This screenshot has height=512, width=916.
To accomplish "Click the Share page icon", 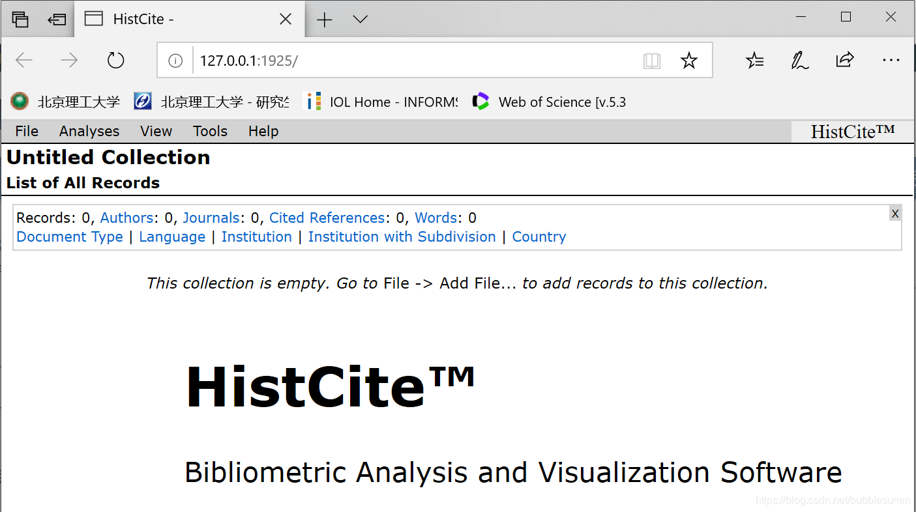I will click(845, 61).
